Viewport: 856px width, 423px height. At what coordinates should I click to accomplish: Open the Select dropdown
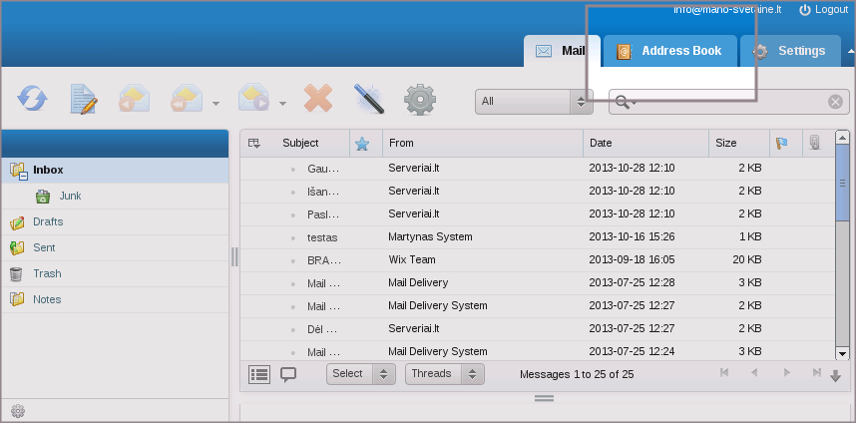[360, 374]
